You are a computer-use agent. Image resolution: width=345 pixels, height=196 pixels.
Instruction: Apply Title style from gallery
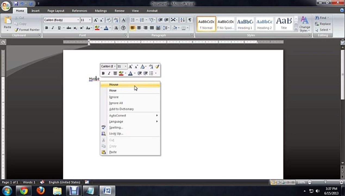284,24
